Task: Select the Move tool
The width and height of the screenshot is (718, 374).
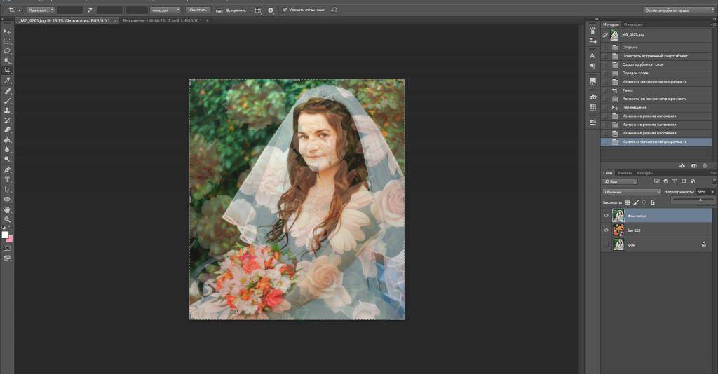Action: point(7,32)
